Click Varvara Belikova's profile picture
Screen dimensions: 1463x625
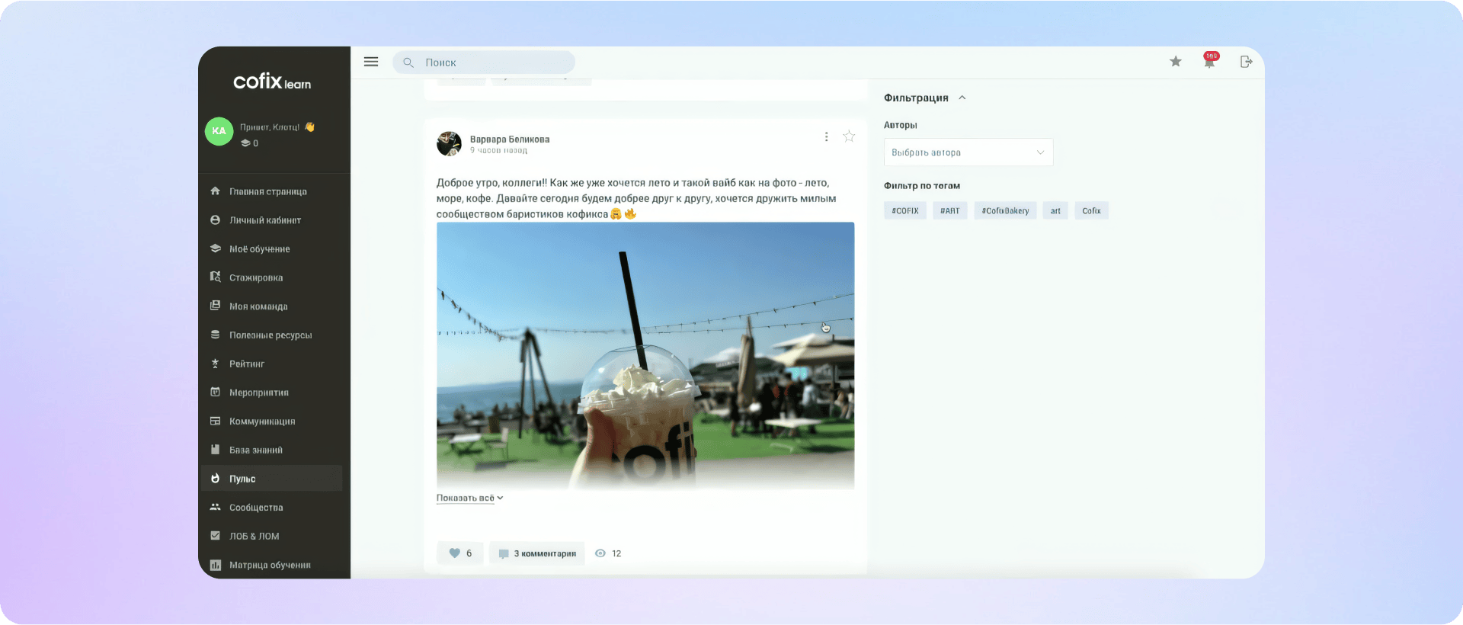click(x=449, y=143)
